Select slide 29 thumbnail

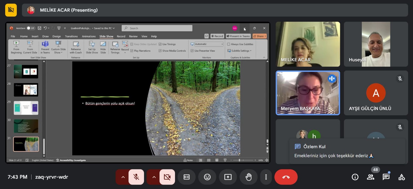(26, 108)
